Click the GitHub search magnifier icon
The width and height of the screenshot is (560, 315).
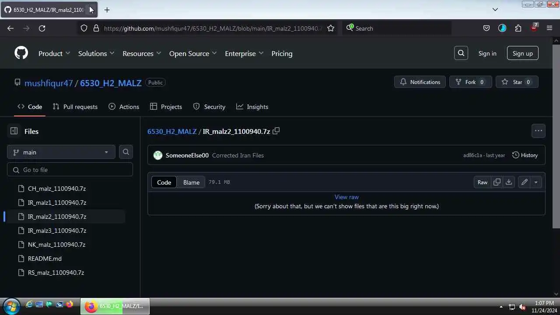click(461, 53)
